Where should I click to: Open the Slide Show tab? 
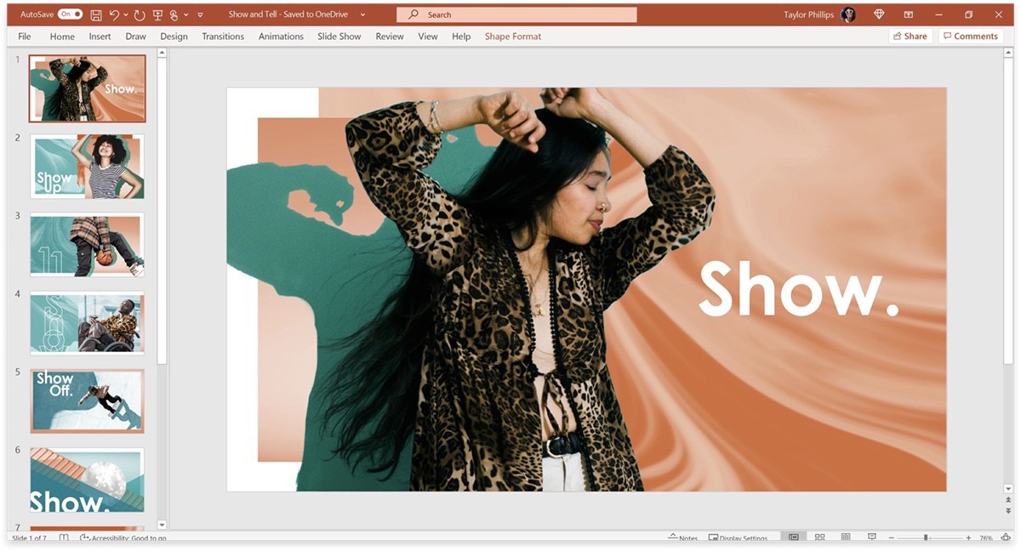pos(339,37)
